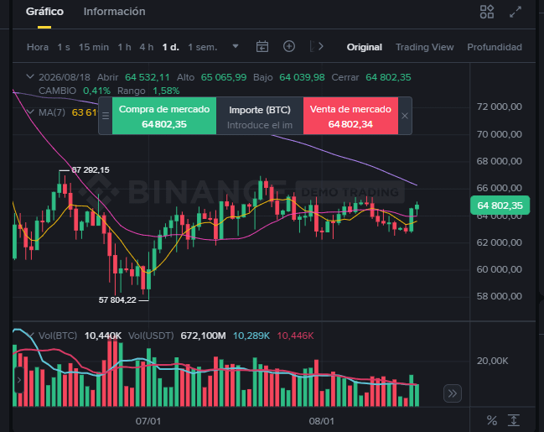This screenshot has width=544, height=432.
Task: Toggle percentage scale mode
Action: (x=492, y=420)
